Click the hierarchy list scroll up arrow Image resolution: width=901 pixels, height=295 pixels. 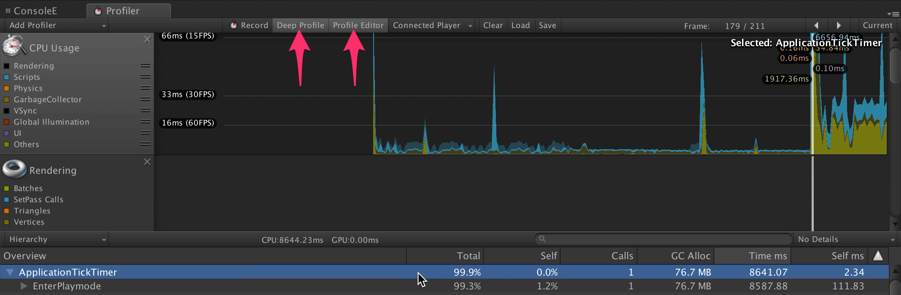coord(895,271)
